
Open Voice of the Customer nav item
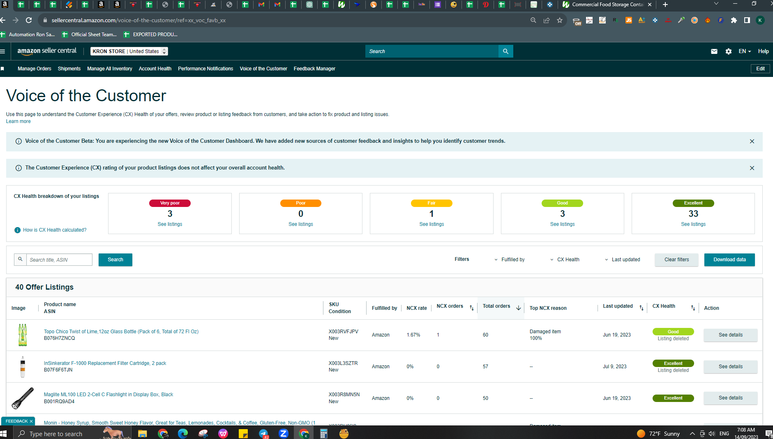pos(263,69)
